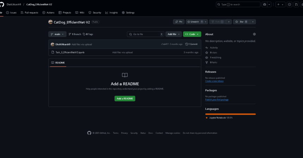
Task: Expand the Star lists dropdown arrow
Action: (253, 22)
